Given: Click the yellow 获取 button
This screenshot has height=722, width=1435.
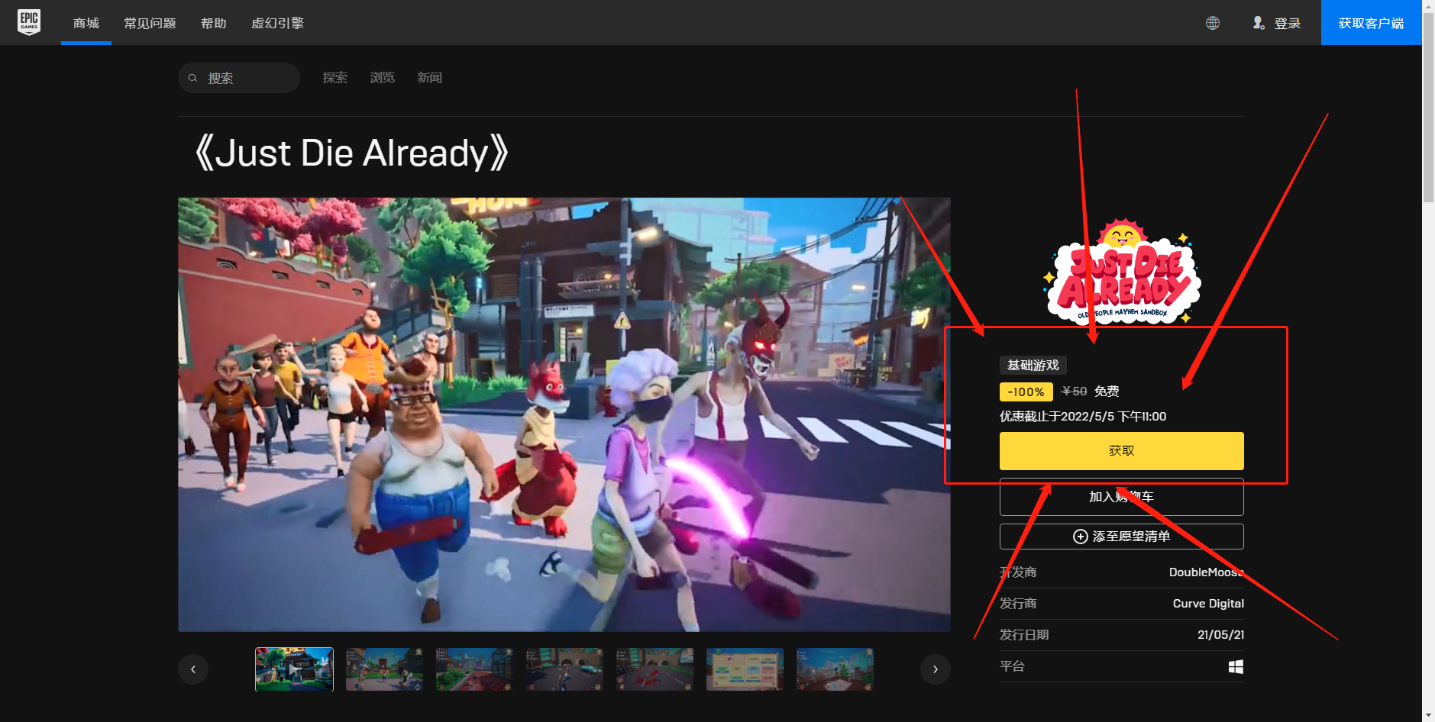Looking at the screenshot, I should coord(1121,451).
